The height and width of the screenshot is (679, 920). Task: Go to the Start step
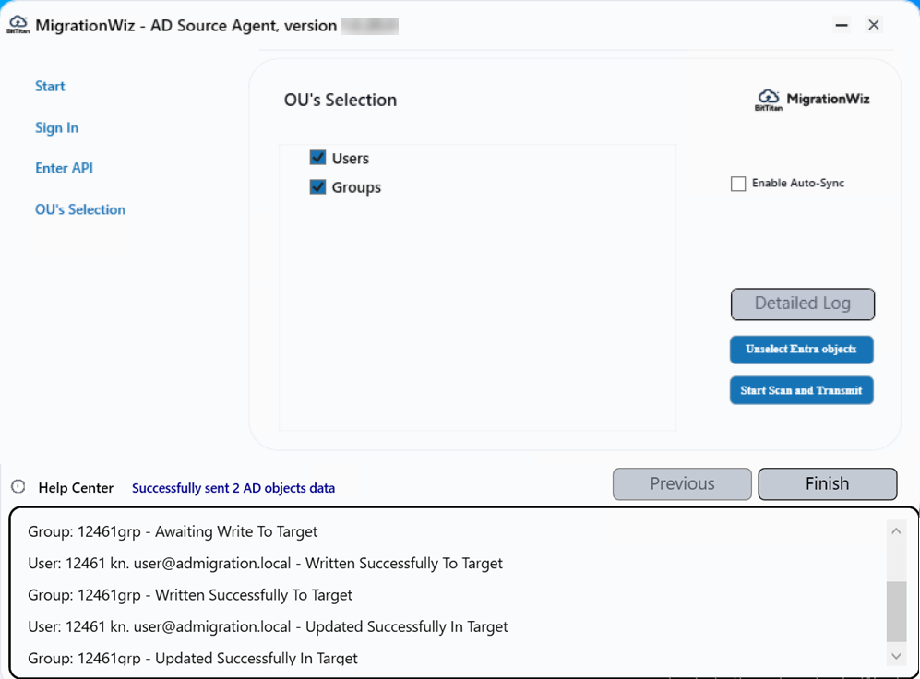pyautogui.click(x=50, y=86)
